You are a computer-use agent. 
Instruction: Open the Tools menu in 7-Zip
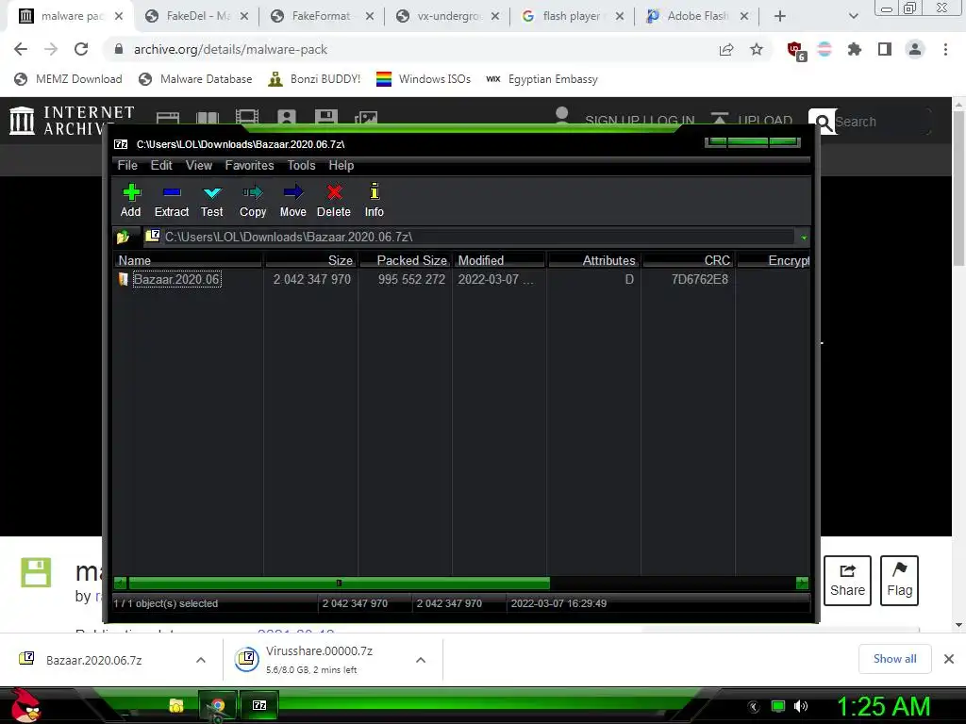click(x=301, y=166)
